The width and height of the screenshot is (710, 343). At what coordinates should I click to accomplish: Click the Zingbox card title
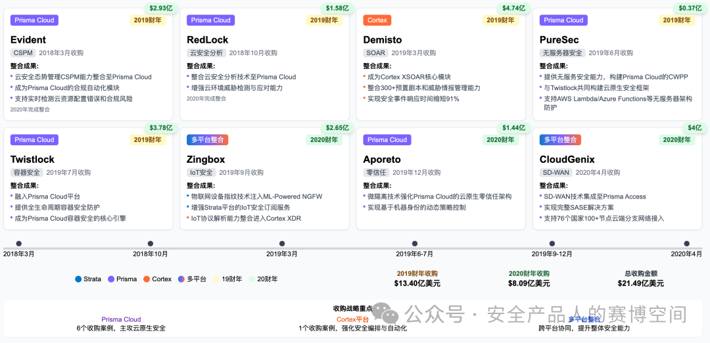(x=206, y=159)
